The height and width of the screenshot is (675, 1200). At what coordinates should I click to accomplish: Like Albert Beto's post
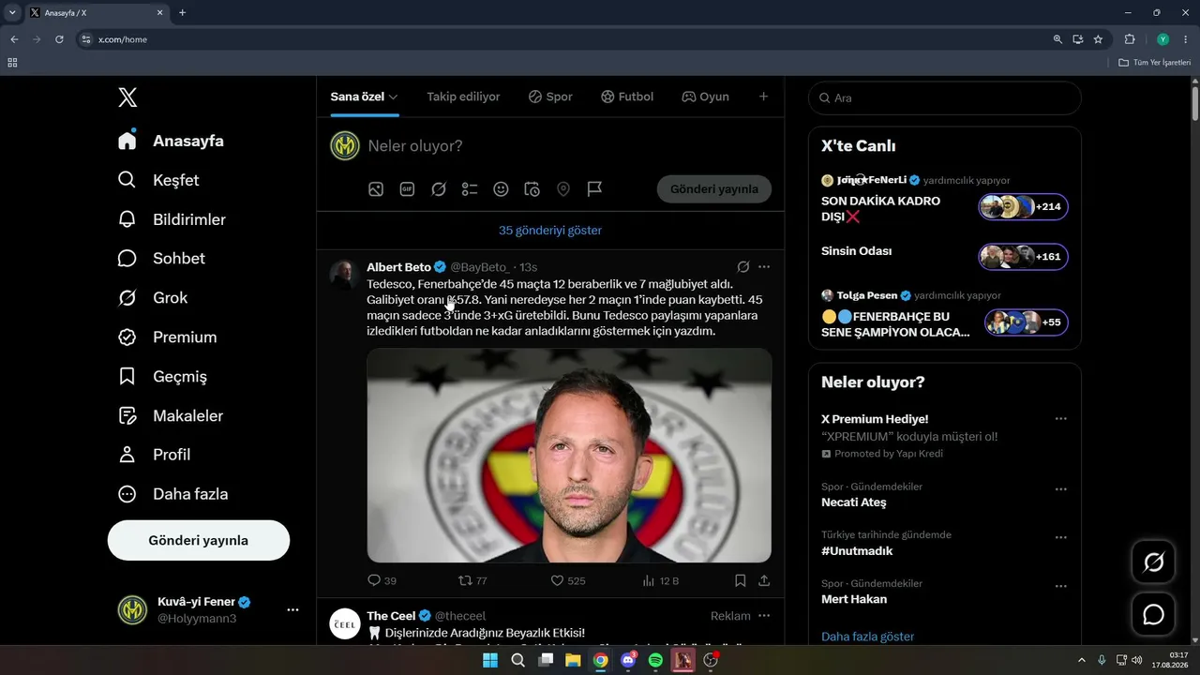pos(568,581)
